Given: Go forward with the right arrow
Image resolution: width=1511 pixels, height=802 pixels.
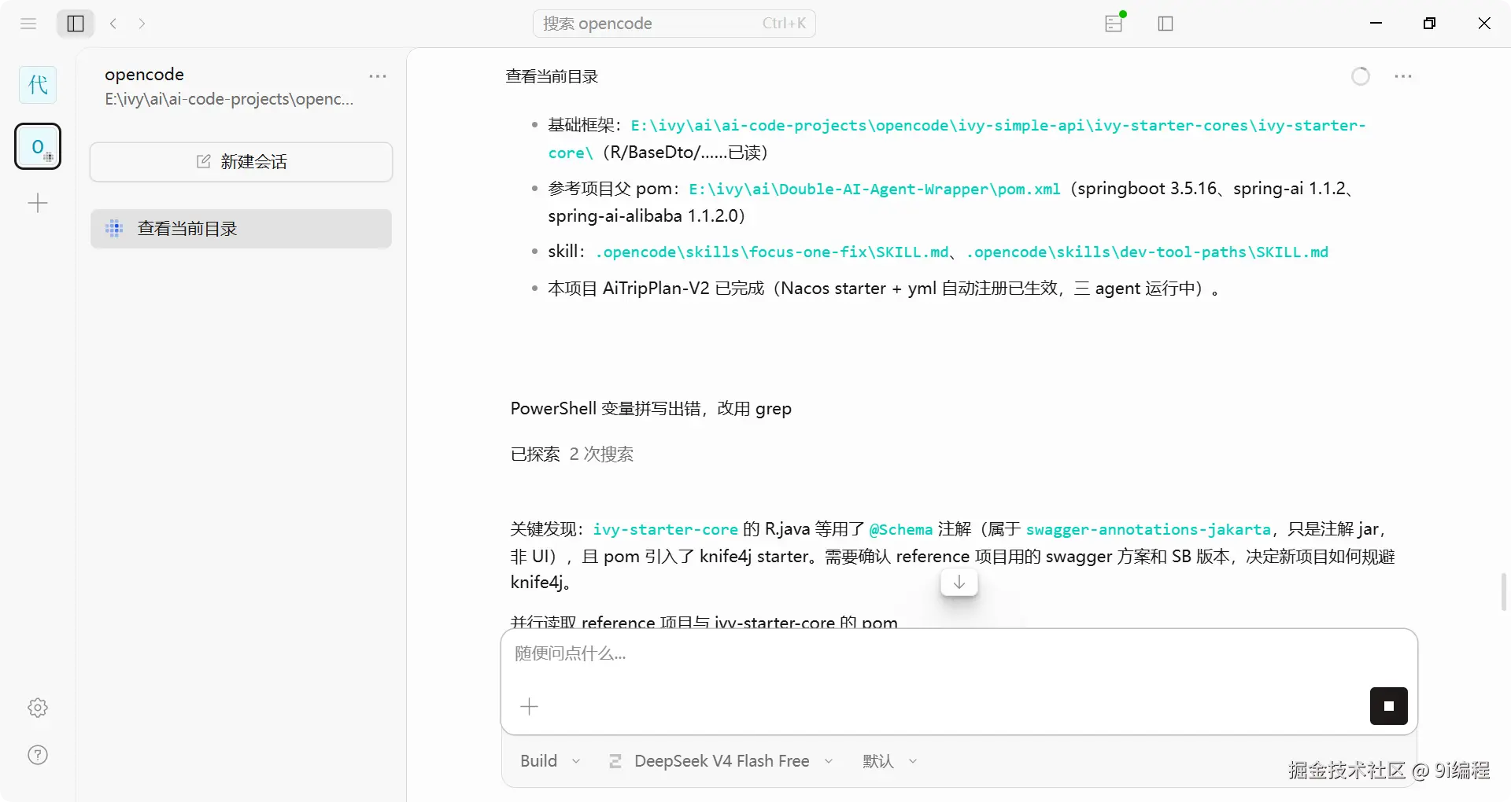Looking at the screenshot, I should [x=142, y=24].
